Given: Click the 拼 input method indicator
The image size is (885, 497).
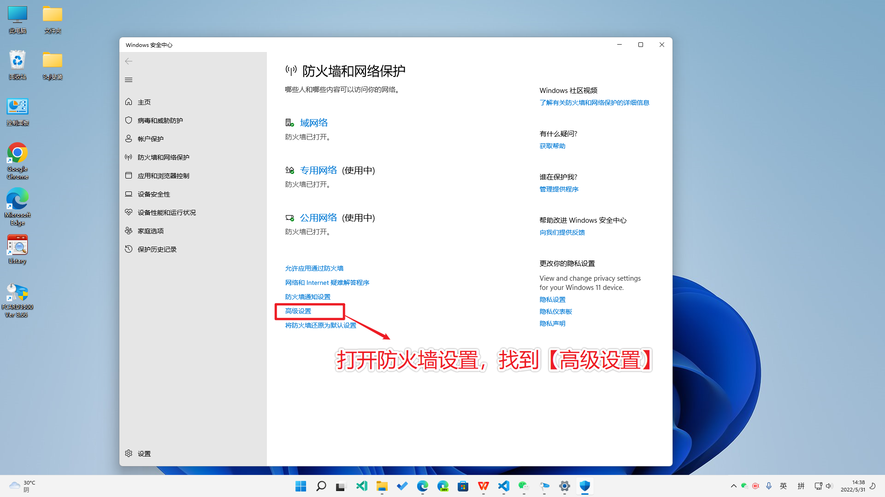Looking at the screenshot, I should tap(801, 486).
